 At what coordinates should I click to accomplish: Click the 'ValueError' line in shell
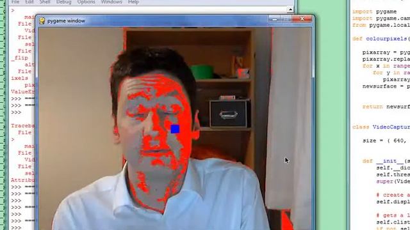(x=22, y=92)
